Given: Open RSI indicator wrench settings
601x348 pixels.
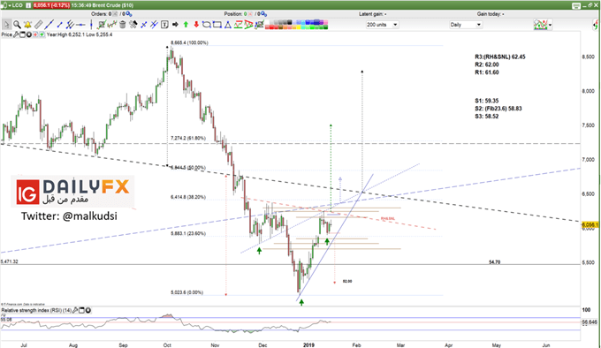Looking at the screenshot, I should coord(75,310).
